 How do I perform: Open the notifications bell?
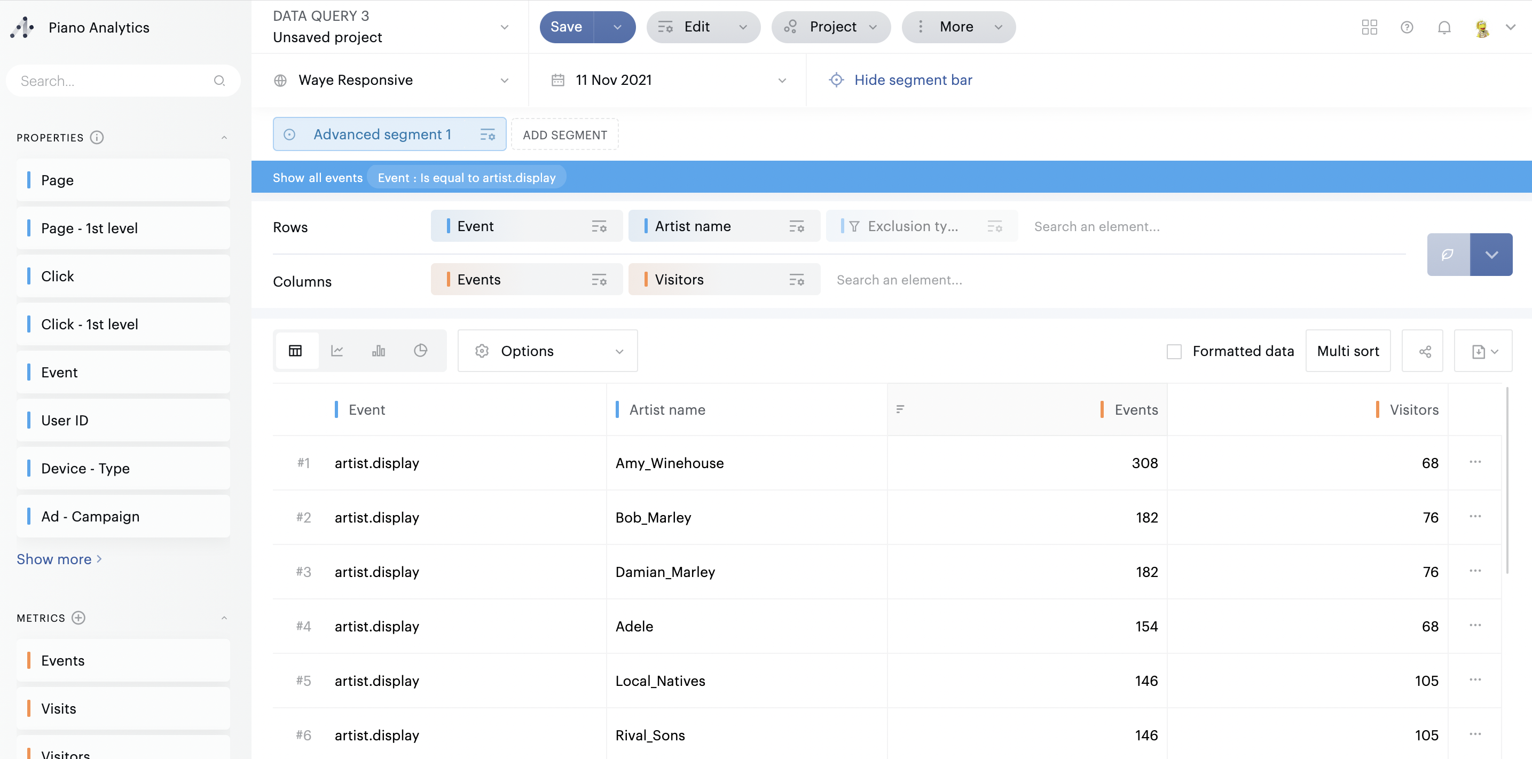1443,27
